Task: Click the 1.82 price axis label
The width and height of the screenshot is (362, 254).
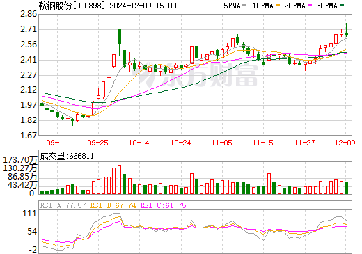Action: pos(29,120)
